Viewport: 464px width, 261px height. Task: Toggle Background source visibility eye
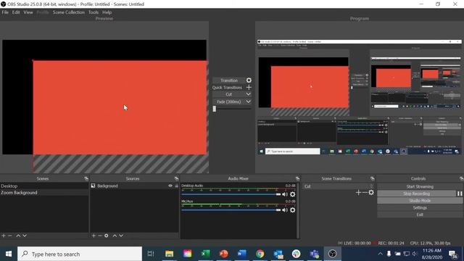[x=170, y=186]
